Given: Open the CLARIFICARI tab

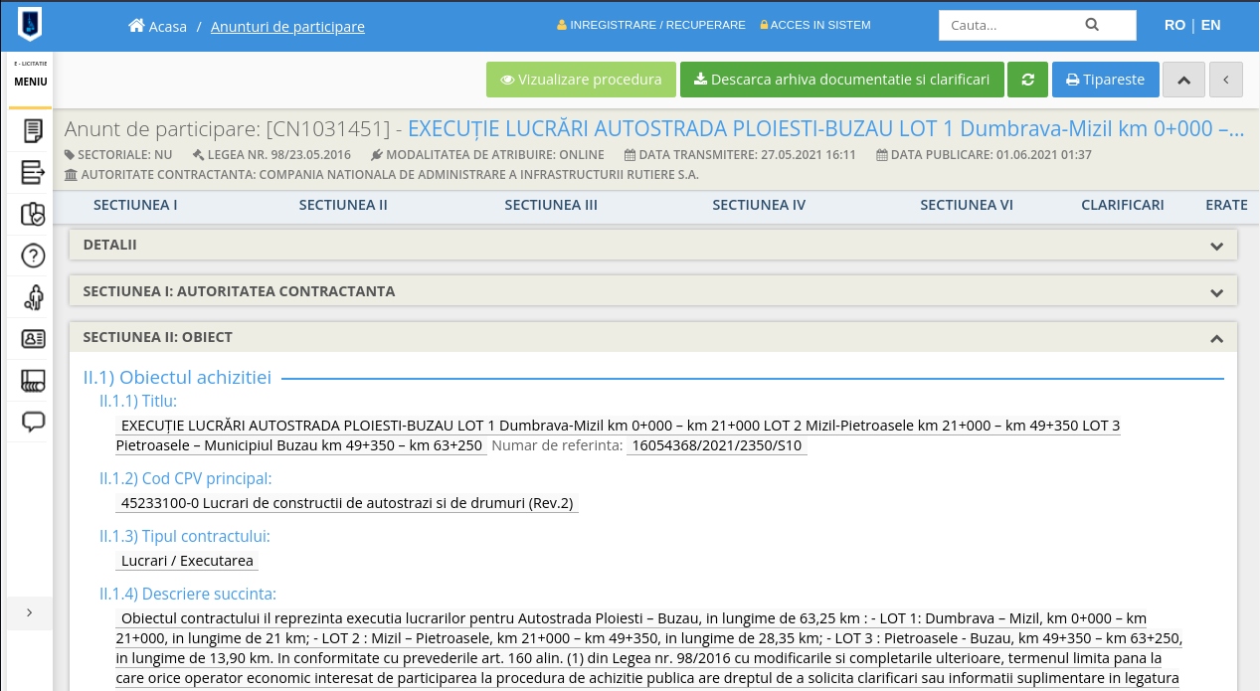Looking at the screenshot, I should coord(1122,205).
